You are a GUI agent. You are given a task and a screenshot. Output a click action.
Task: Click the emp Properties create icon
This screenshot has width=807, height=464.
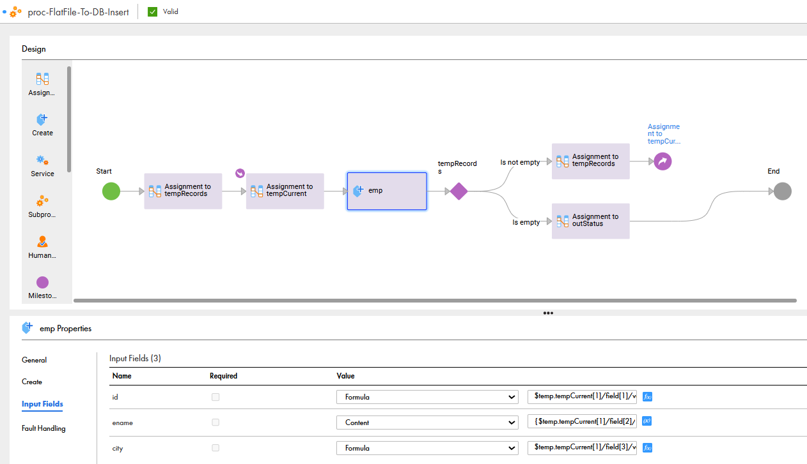click(x=27, y=328)
